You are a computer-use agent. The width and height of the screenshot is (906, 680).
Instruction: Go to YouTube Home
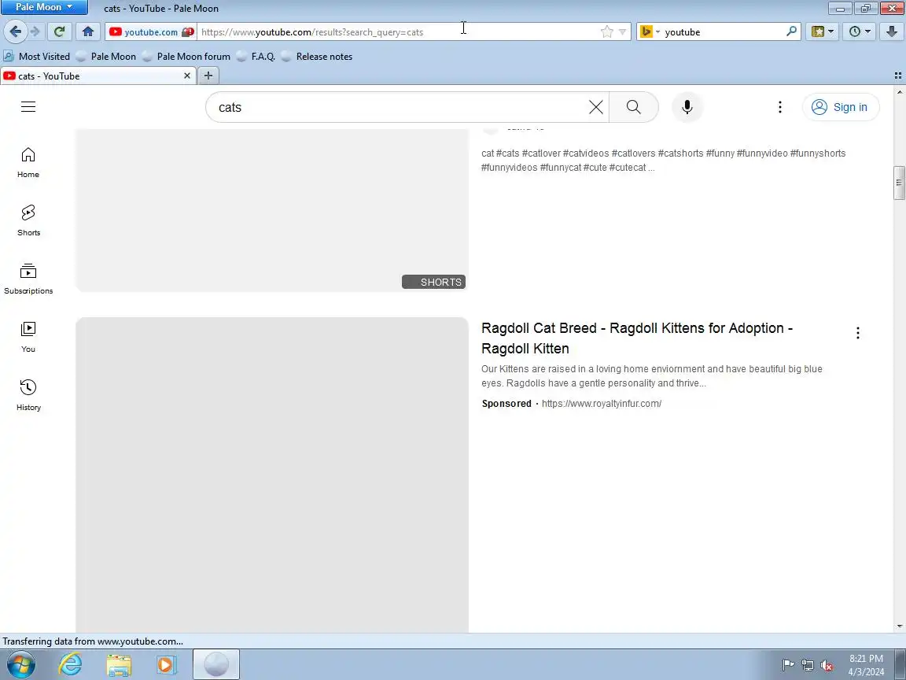28,162
